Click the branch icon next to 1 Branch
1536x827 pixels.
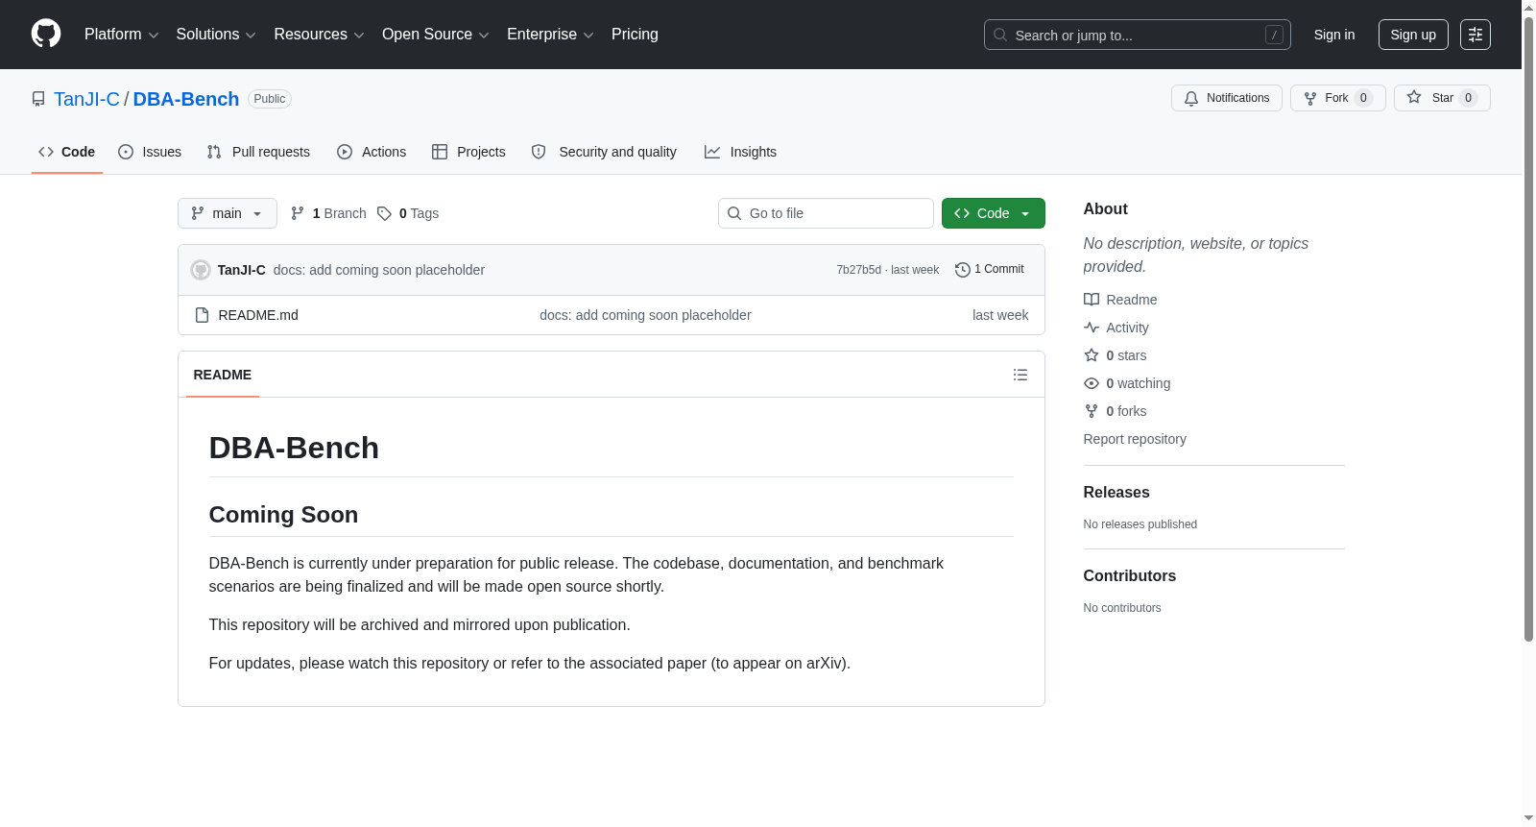(298, 213)
